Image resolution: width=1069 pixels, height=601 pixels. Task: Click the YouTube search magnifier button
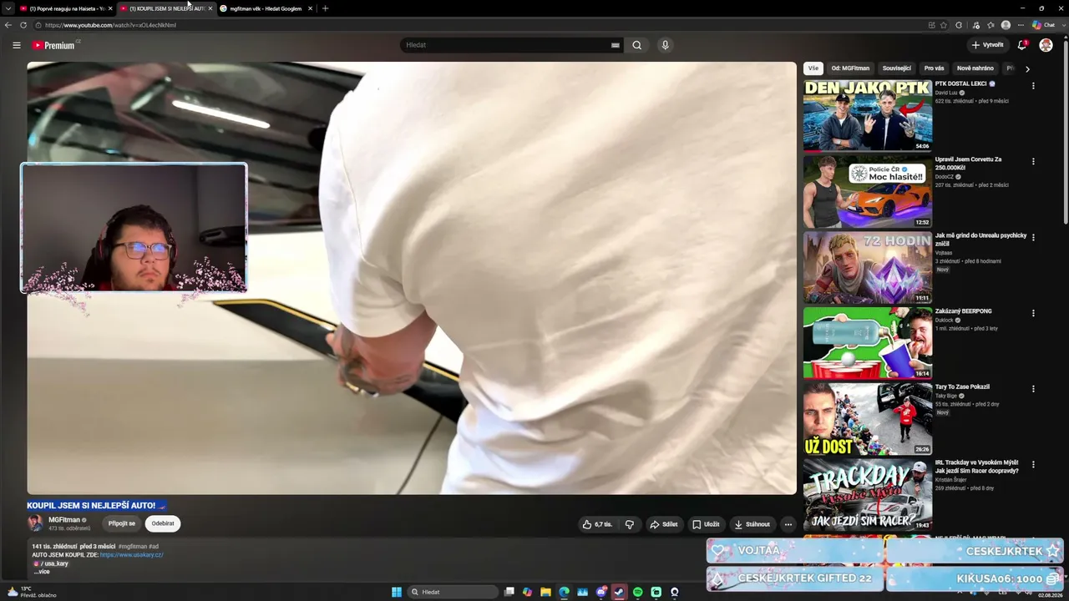[637, 45]
